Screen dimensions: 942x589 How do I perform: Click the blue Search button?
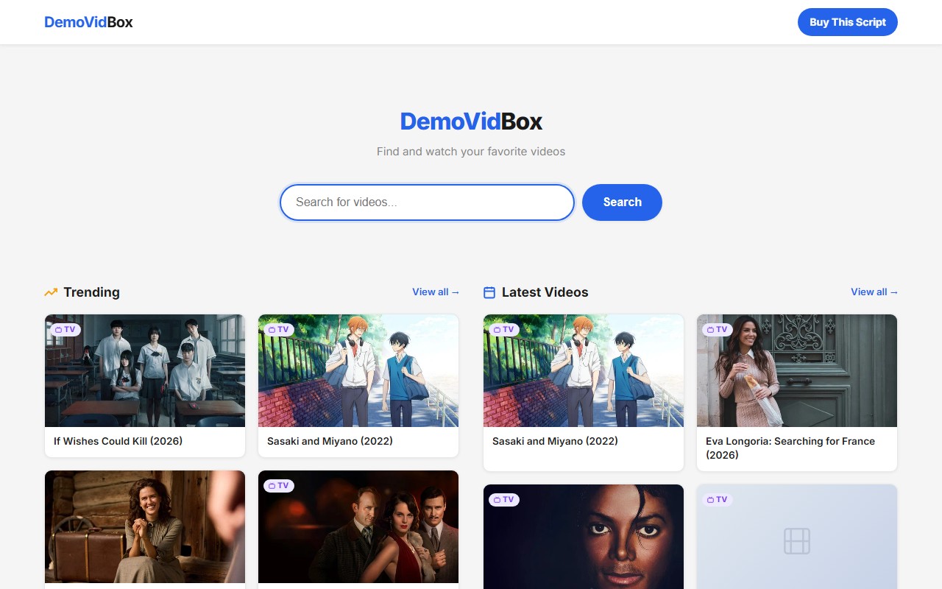pos(622,202)
